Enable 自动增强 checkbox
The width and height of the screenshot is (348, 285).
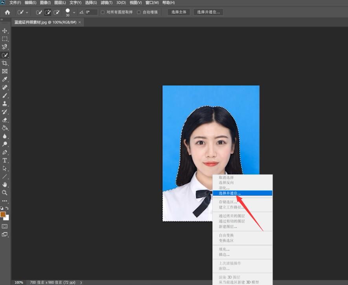139,12
